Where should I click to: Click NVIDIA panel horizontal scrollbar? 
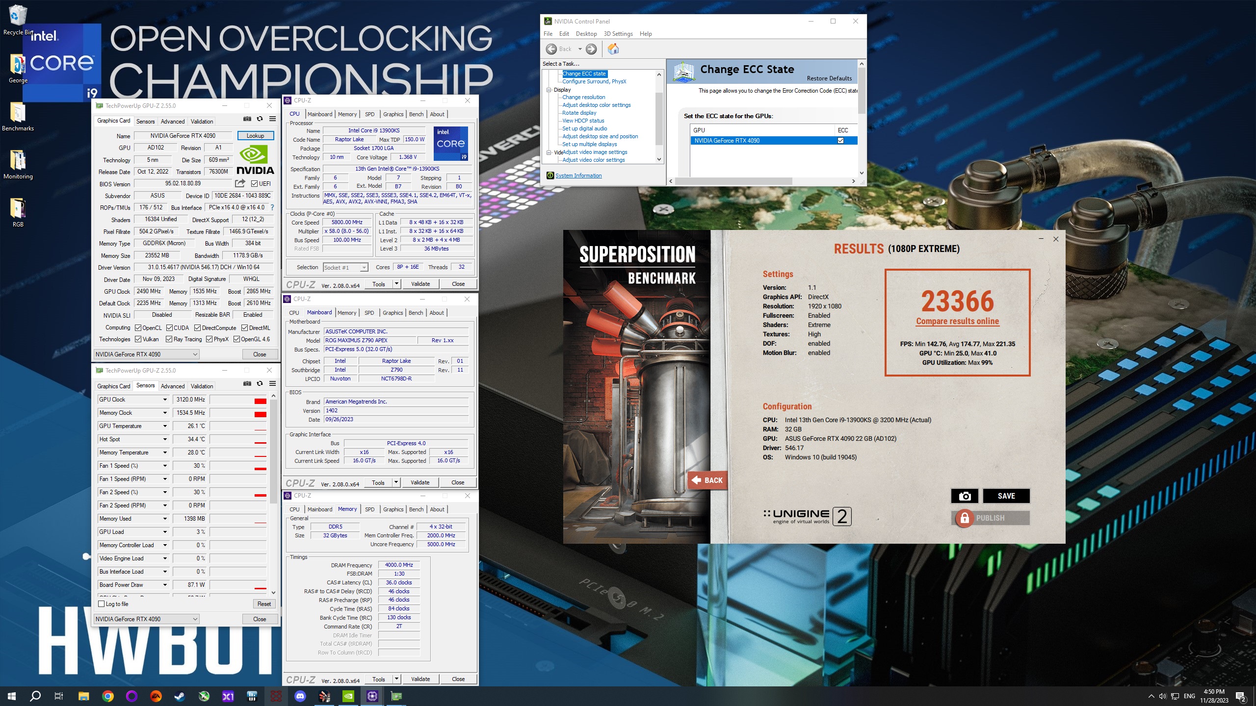point(733,181)
